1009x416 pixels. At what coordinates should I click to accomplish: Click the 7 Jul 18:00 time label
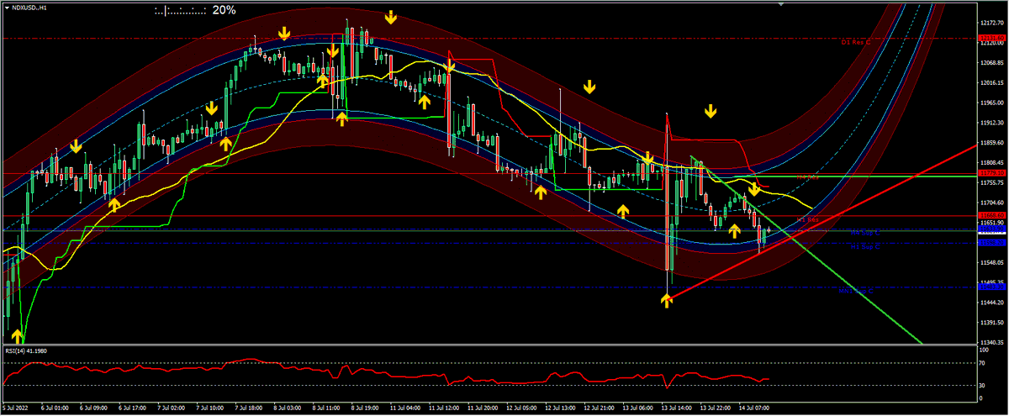(x=251, y=407)
